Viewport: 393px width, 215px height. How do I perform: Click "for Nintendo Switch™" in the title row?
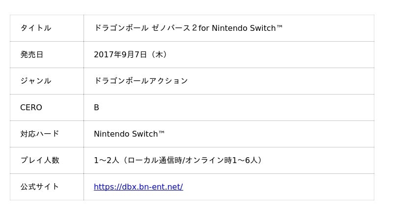241,28
